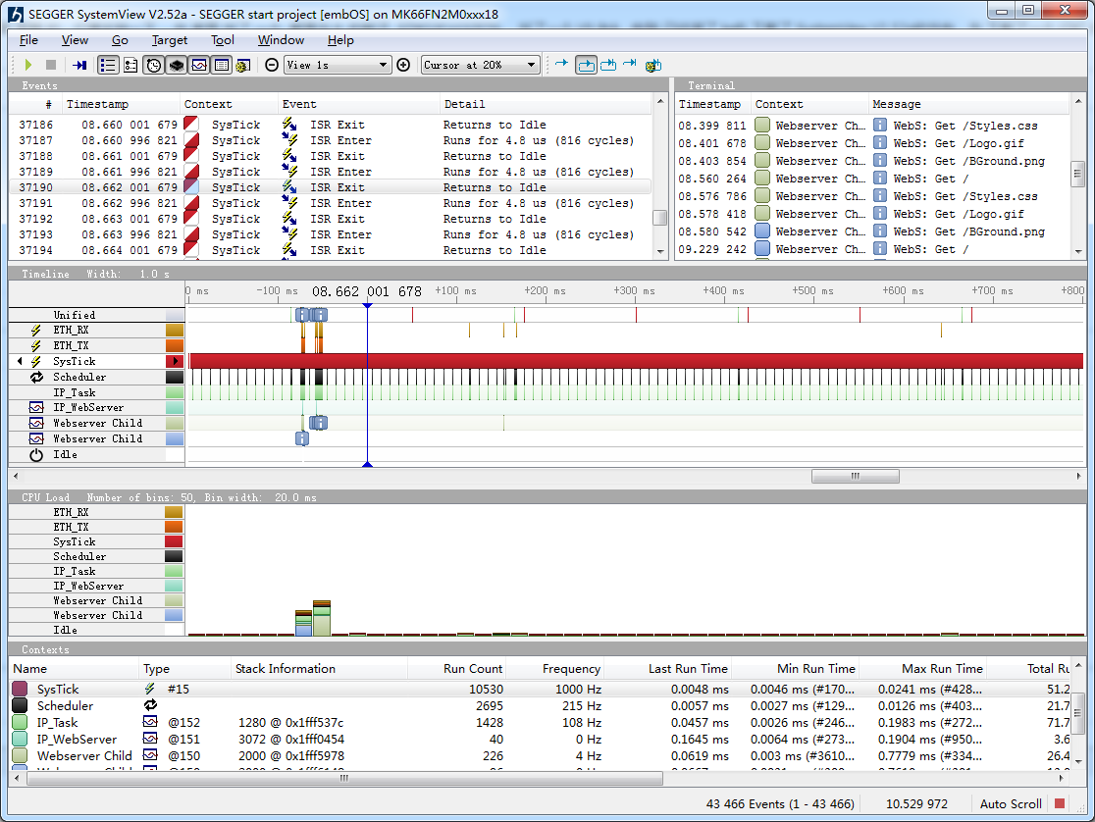Click the blue cursor marker on timeline ruler
The height and width of the screenshot is (822, 1095).
click(367, 306)
